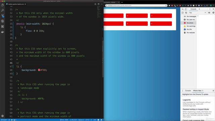The image size is (215, 121).
Task: Place cursor on the @media min-width line
Action: coord(35,24)
